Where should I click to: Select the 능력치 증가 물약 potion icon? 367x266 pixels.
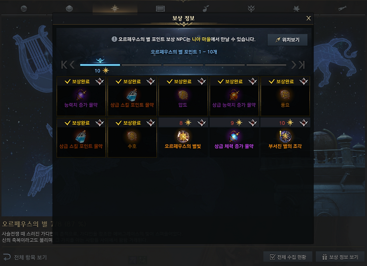pos(81,95)
